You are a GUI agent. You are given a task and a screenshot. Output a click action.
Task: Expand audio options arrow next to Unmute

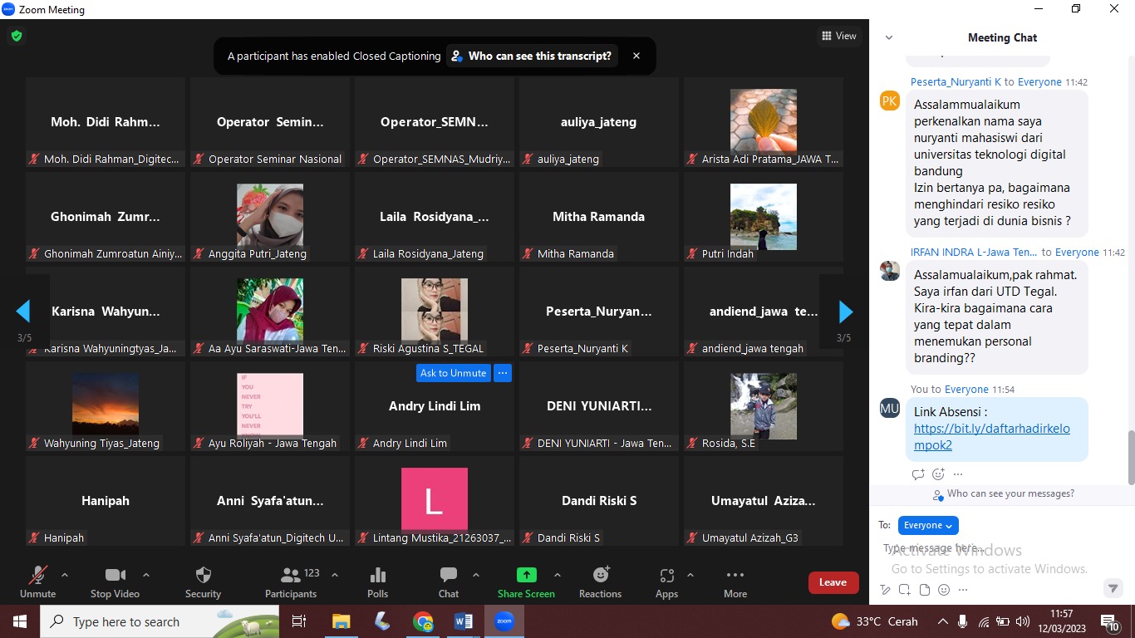(65, 575)
